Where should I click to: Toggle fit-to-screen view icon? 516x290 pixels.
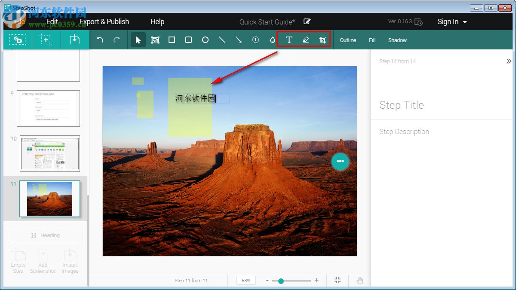(x=338, y=281)
